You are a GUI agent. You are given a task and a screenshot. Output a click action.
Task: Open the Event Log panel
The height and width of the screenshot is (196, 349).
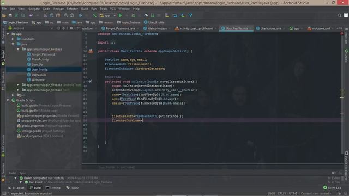click(x=332, y=188)
